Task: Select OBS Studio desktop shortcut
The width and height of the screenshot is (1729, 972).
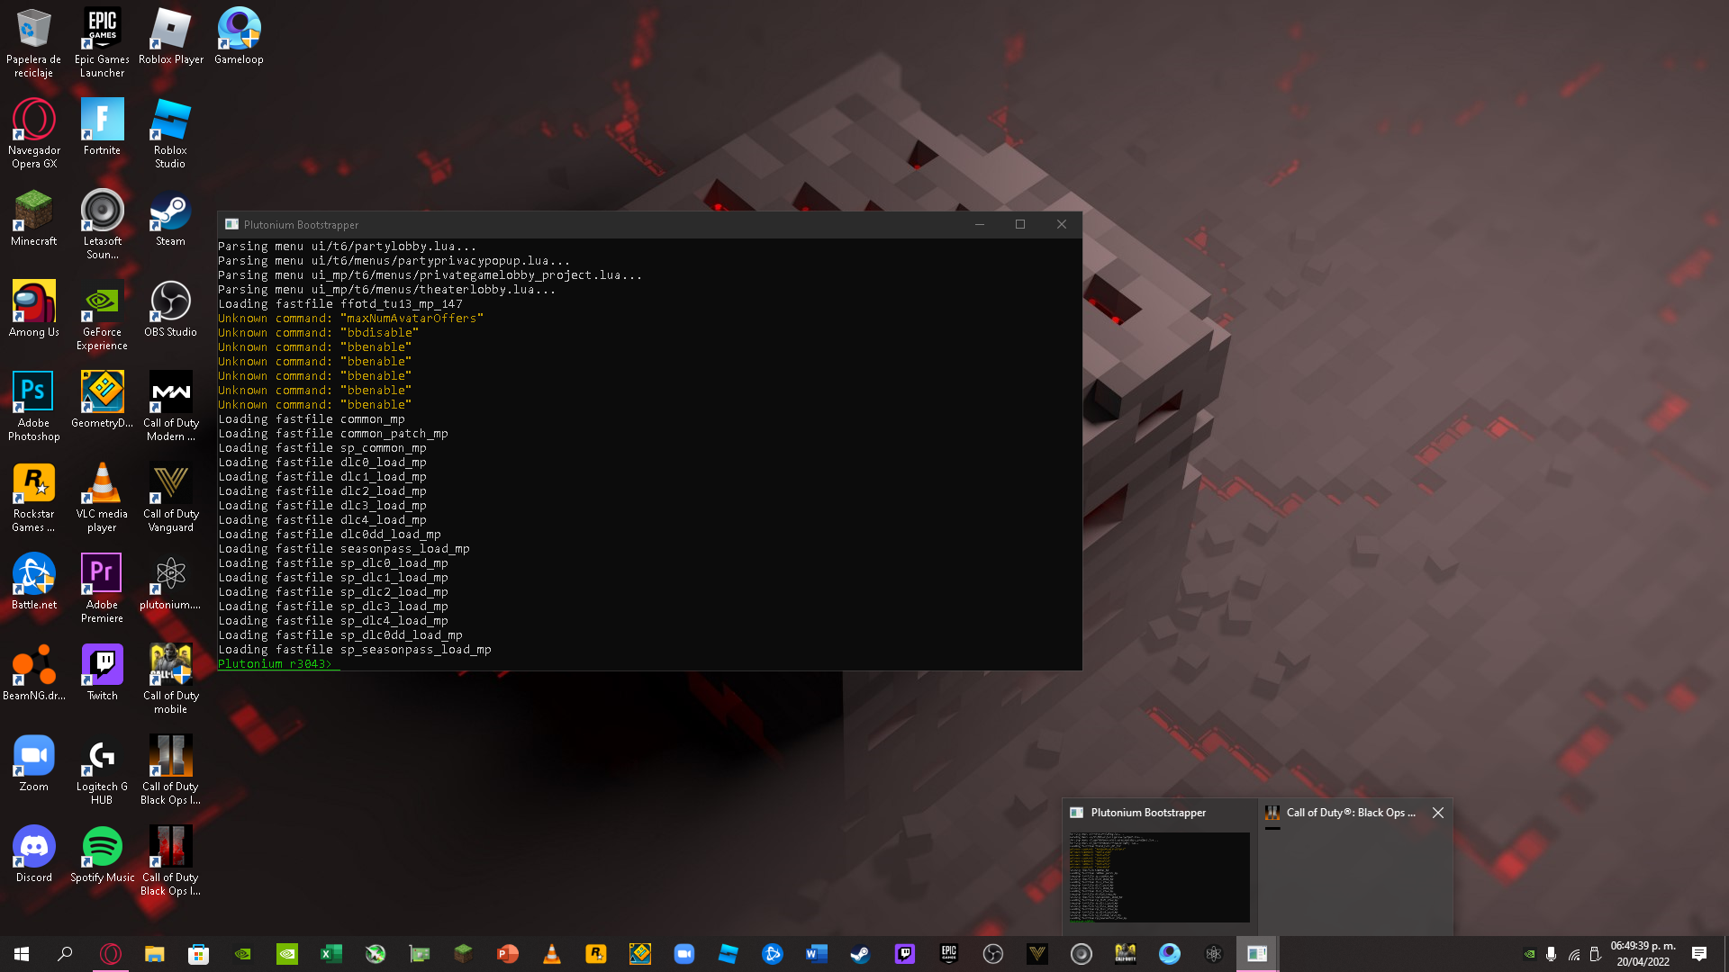Action: click(170, 309)
